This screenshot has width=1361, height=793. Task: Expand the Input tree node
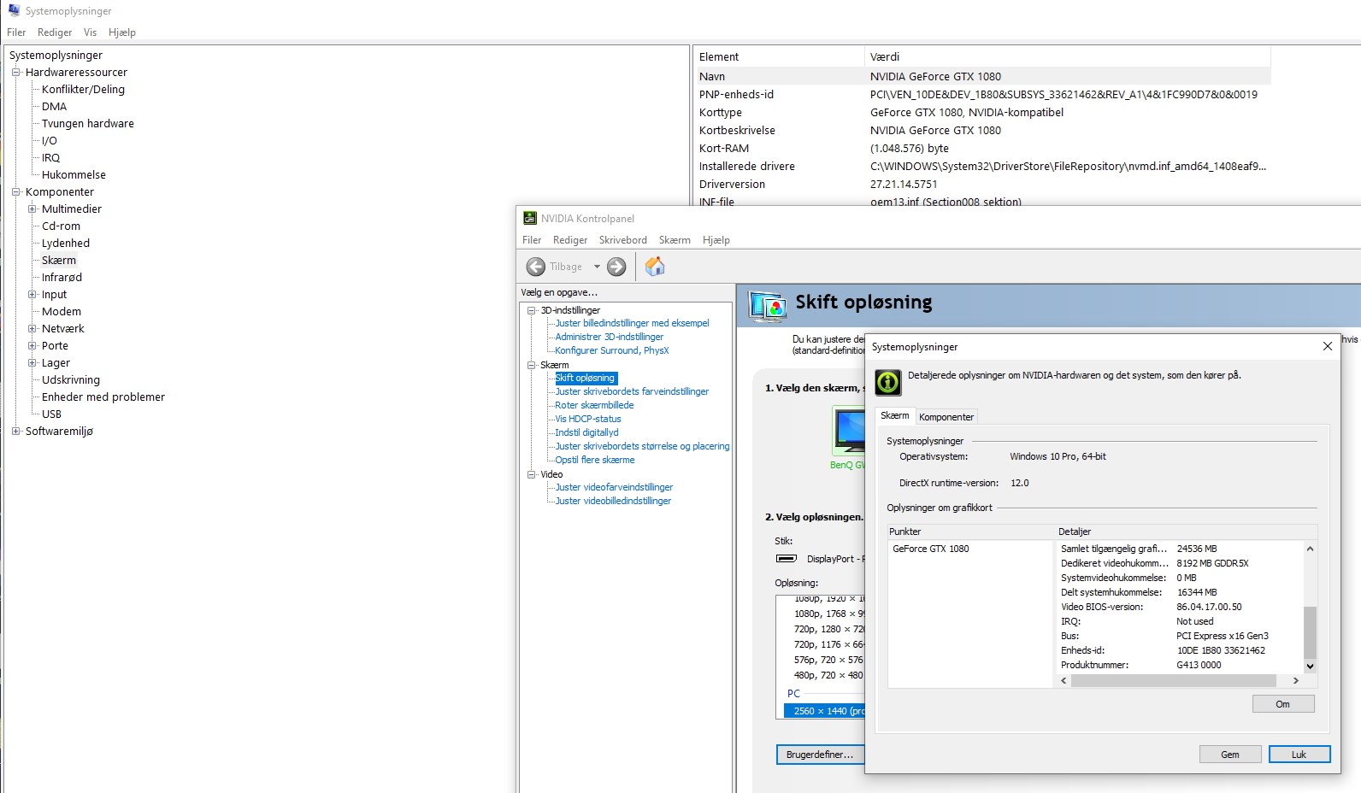click(32, 295)
